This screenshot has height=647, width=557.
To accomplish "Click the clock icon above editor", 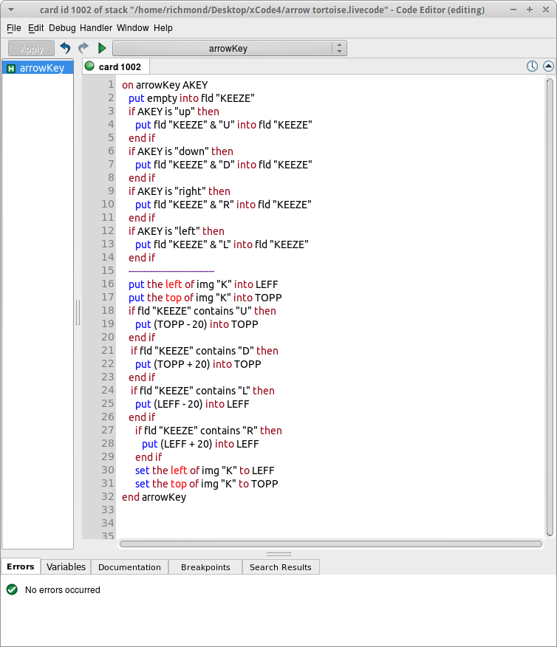I will point(532,66).
